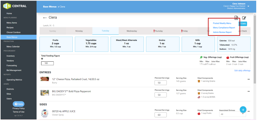
Task: Click Edit daily offerings link
Action: point(243,71)
